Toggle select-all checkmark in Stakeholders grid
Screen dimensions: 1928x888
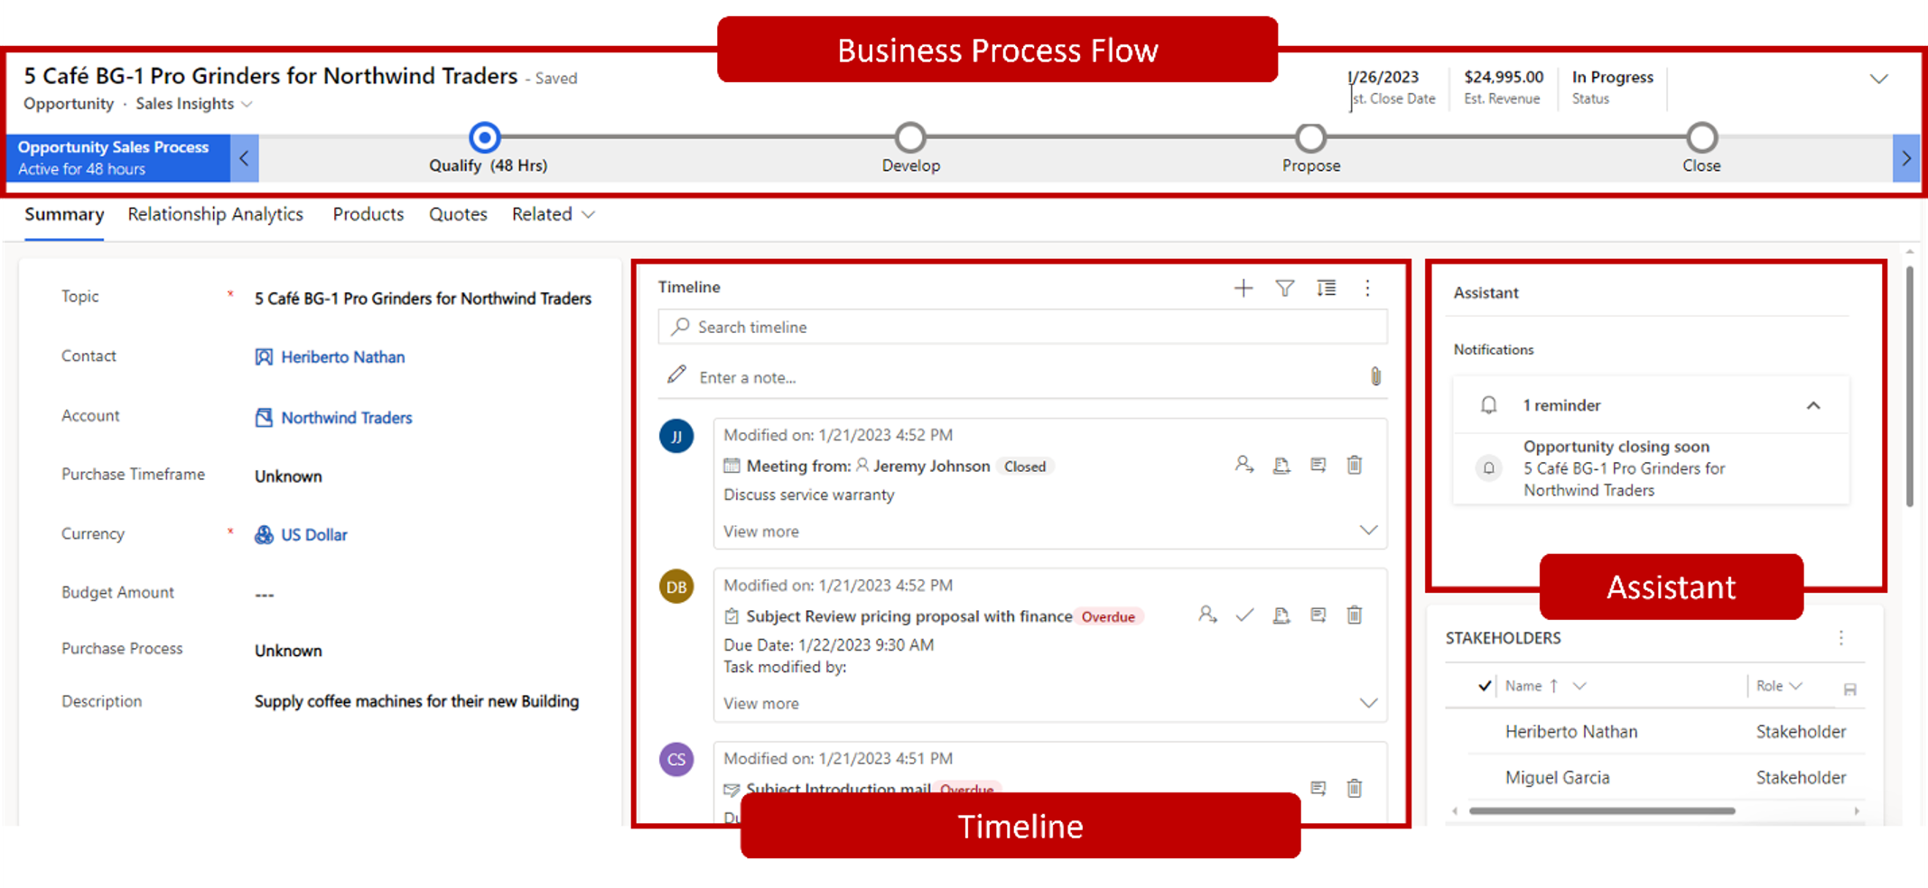tap(1484, 687)
